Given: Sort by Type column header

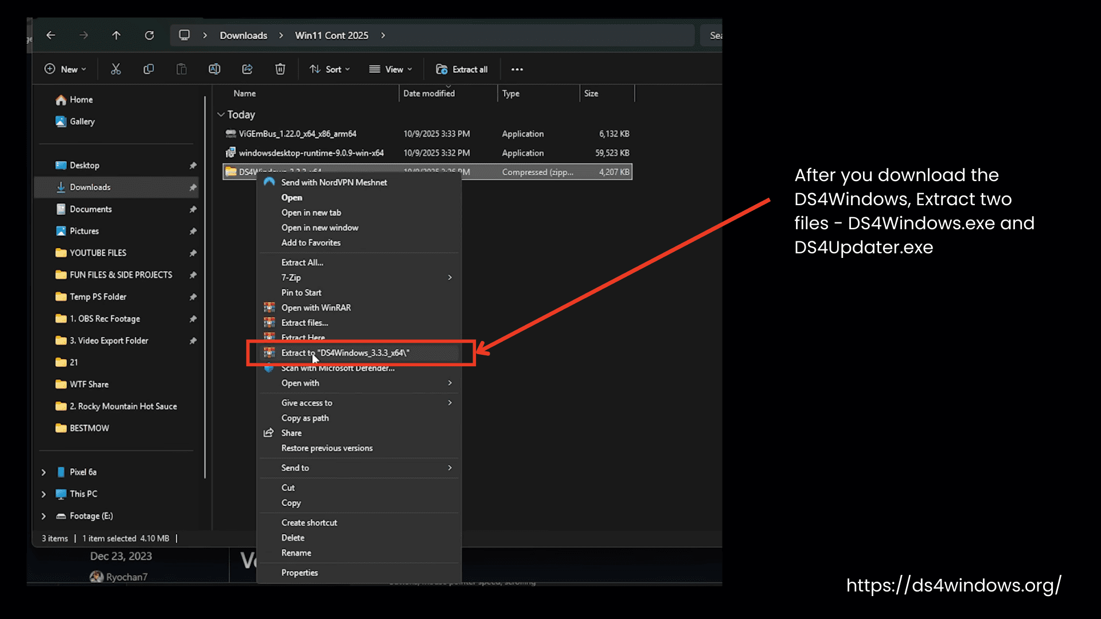Looking at the screenshot, I should 510,93.
